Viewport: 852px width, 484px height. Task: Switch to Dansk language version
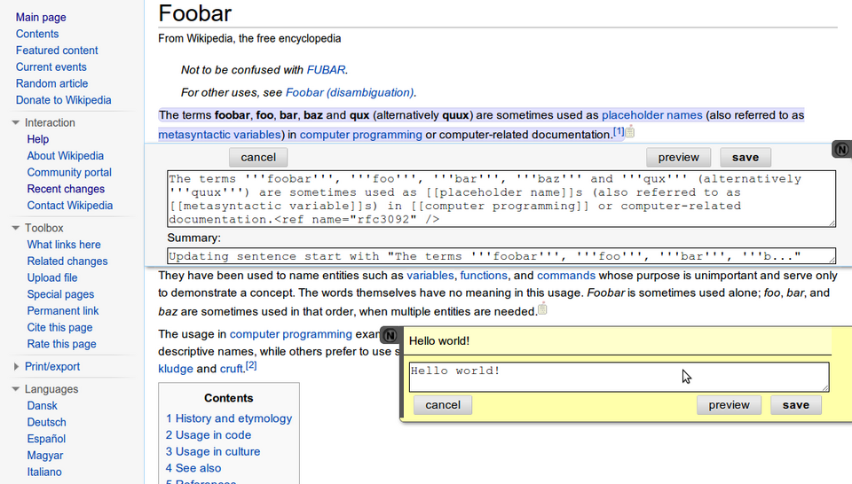click(x=42, y=406)
